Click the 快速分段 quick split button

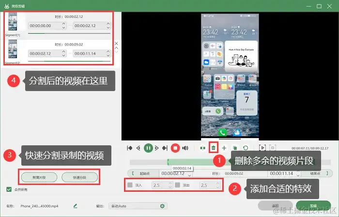(79, 177)
